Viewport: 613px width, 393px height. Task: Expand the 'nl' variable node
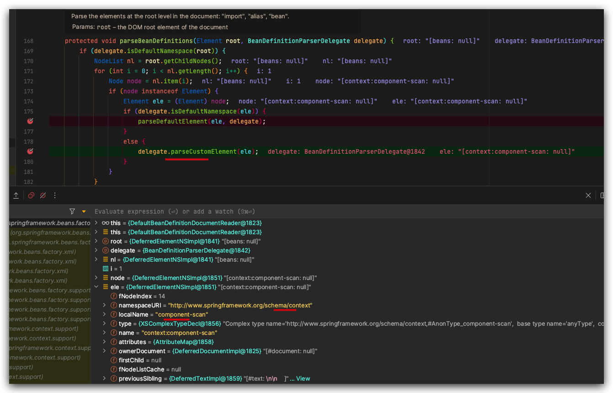[x=96, y=259]
